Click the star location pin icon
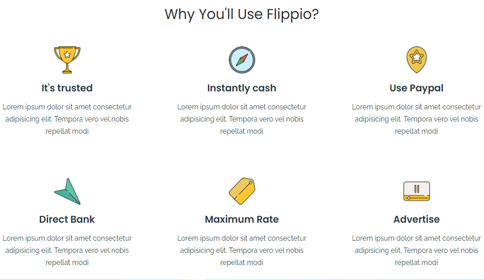The width and height of the screenshot is (484, 280). coord(416,60)
